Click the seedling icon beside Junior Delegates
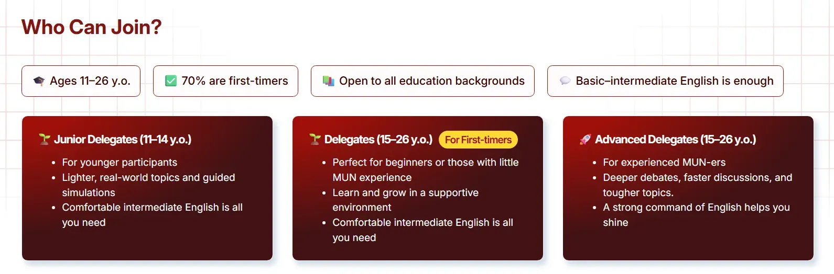Viewport: 834px width, 274px height. pyautogui.click(x=45, y=139)
